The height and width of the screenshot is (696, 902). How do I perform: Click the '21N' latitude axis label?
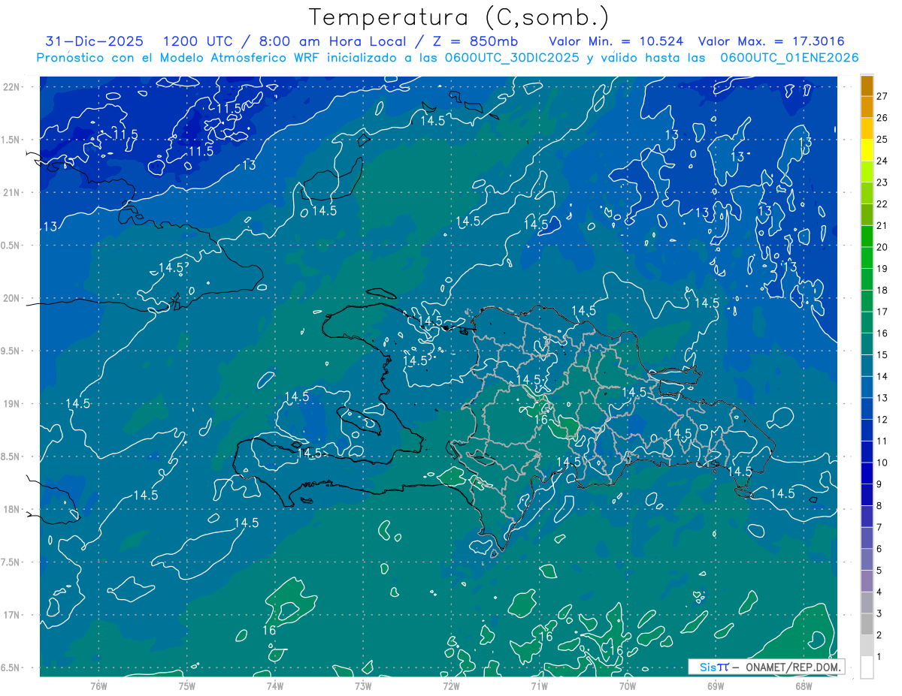[11, 193]
